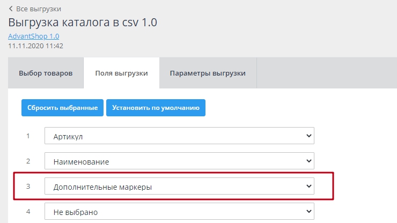Click the chevron on Дополнительные маркеры select
Screen dimensions: 397x223
[308, 186]
